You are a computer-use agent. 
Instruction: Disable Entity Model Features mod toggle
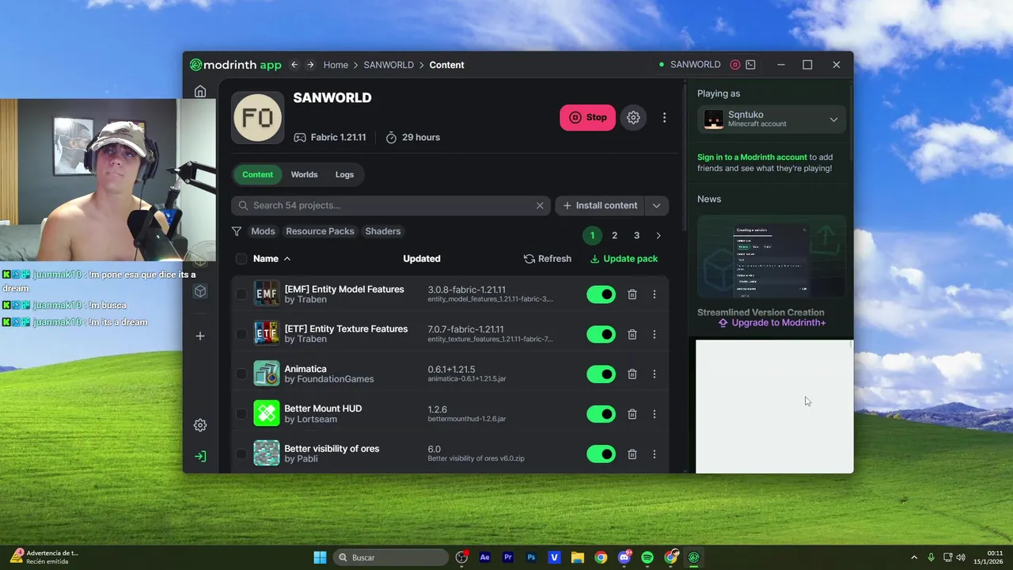pyautogui.click(x=601, y=294)
